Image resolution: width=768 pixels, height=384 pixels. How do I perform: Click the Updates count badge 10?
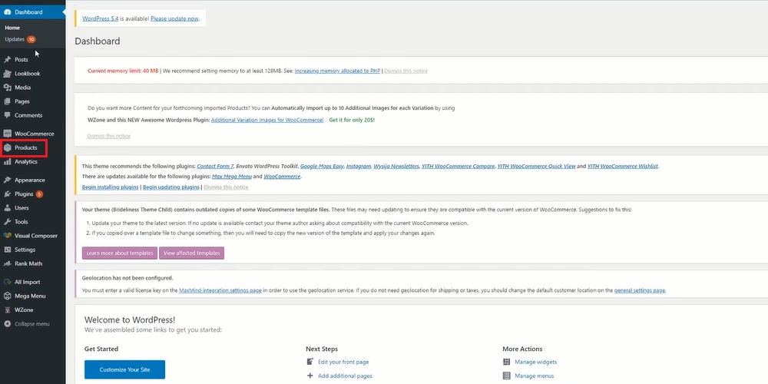pyautogui.click(x=31, y=39)
